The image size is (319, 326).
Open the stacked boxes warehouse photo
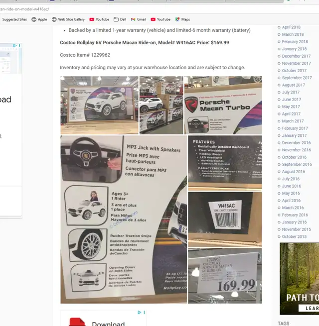coord(161,105)
